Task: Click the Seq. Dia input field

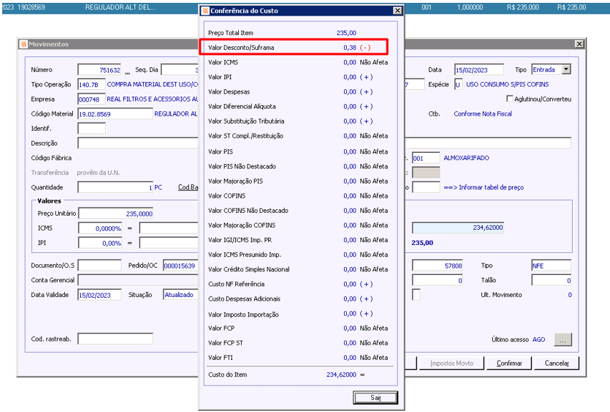Action: [179, 70]
